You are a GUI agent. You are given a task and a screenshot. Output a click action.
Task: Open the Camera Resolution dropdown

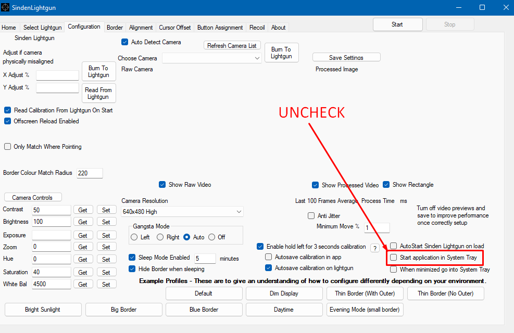pos(182,212)
